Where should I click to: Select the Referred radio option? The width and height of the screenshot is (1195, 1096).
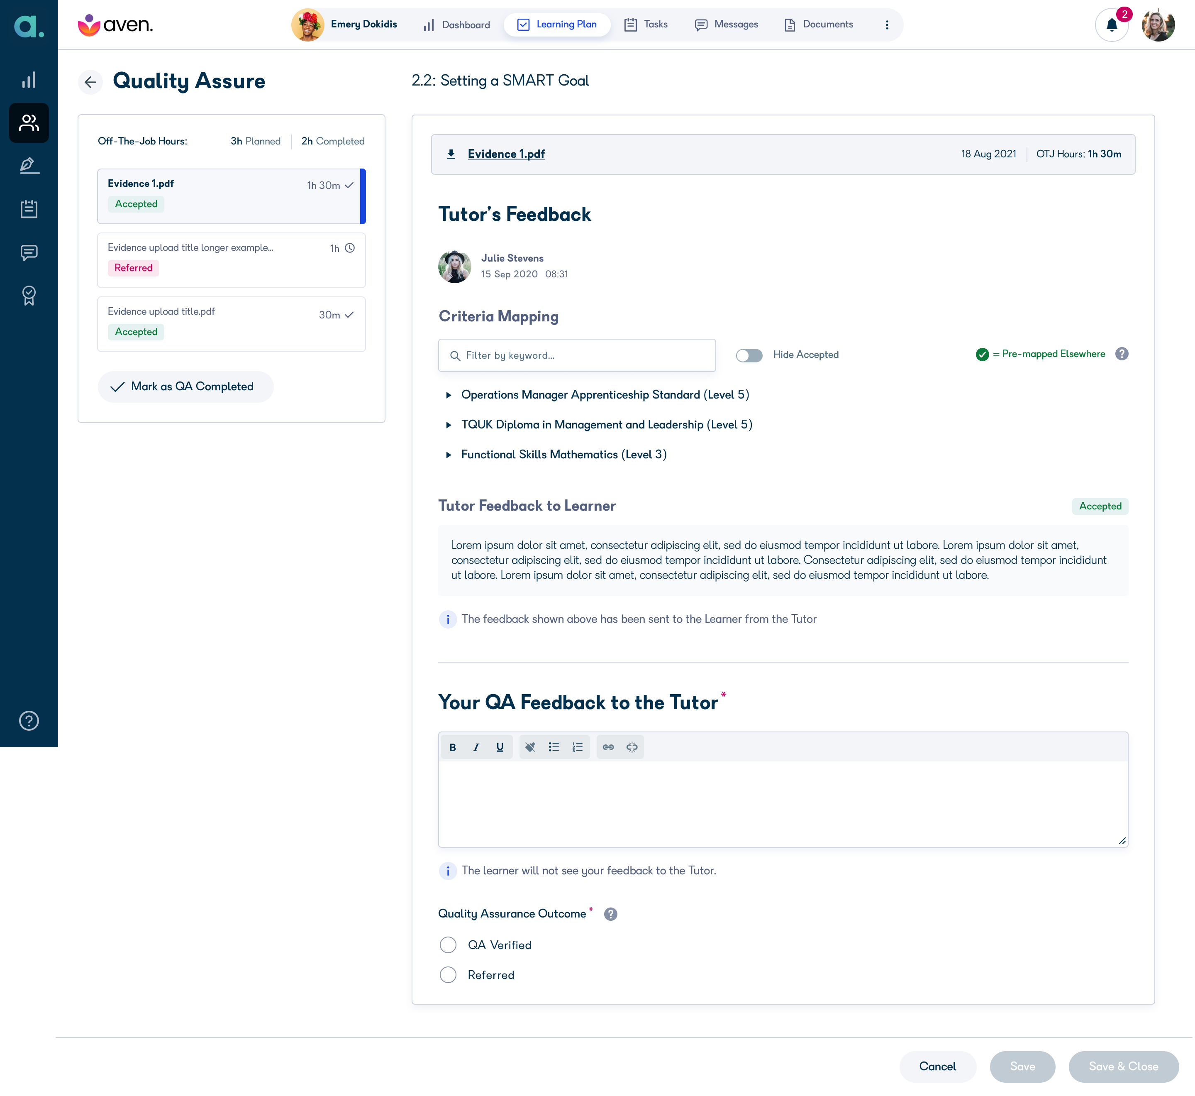[x=448, y=975]
